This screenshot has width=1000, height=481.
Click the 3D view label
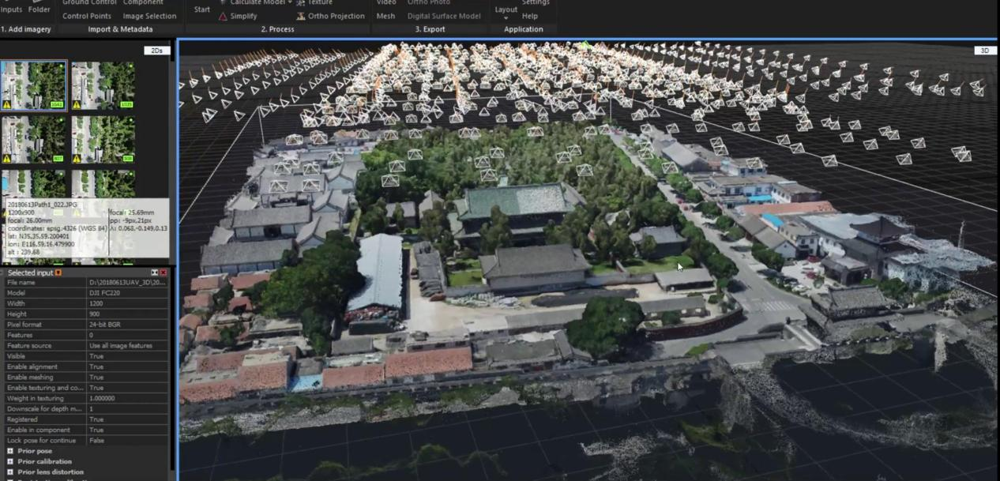coord(984,51)
